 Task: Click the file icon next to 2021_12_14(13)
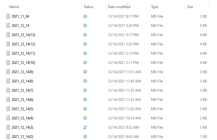click(x=8, y=35)
